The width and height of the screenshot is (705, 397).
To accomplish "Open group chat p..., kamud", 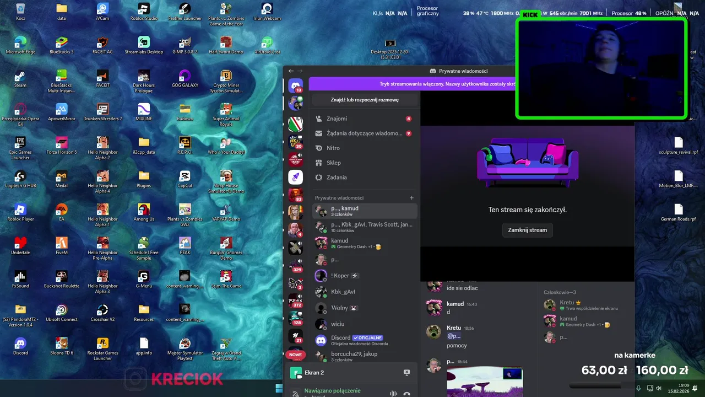I will tap(364, 211).
